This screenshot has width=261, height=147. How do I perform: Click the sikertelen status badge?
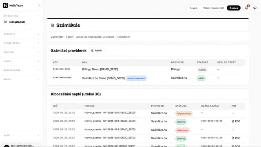(x=182, y=130)
